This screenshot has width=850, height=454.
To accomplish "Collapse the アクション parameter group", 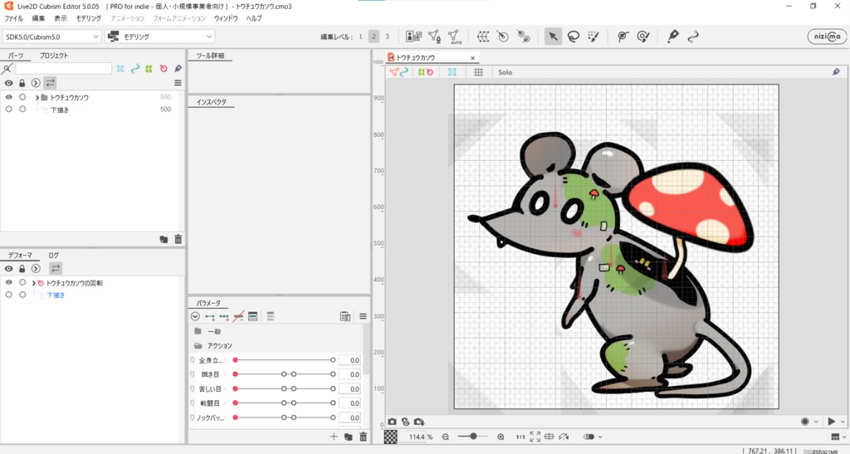I will [198, 345].
